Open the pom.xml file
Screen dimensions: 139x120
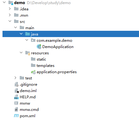pos(28,116)
